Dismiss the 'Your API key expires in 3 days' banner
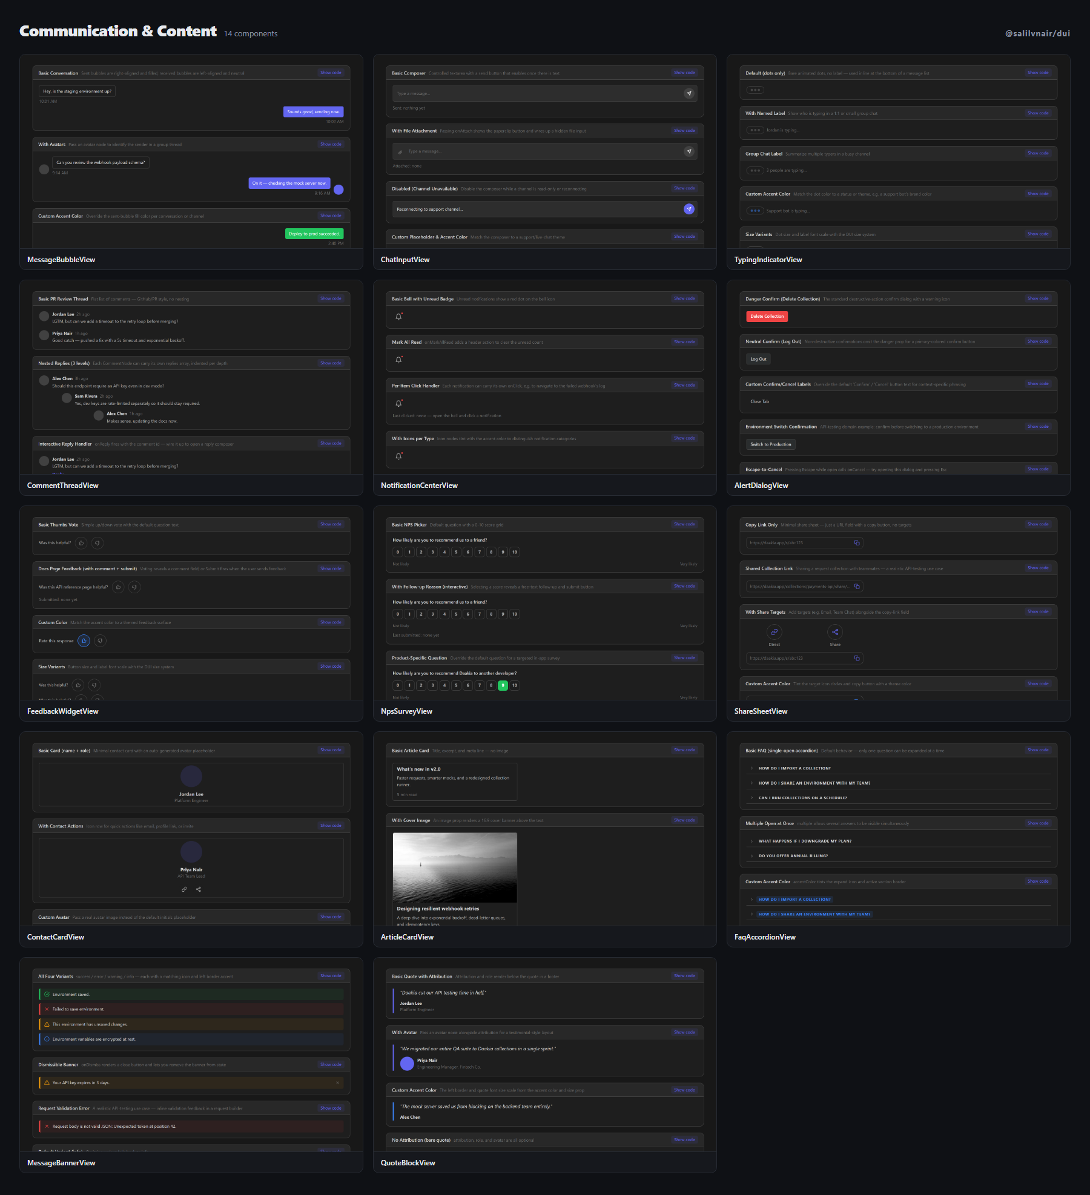The width and height of the screenshot is (1090, 1195). coord(337,1082)
